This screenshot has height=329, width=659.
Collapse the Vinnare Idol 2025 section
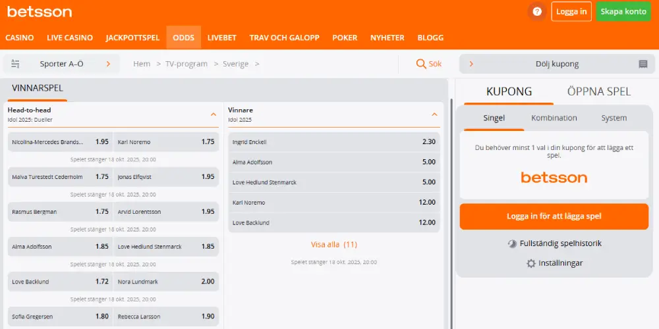[434, 114]
